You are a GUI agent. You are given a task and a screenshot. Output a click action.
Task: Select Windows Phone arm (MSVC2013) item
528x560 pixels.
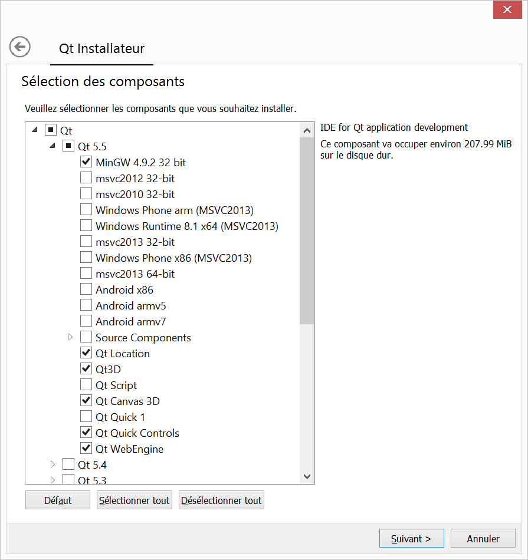[x=175, y=210]
